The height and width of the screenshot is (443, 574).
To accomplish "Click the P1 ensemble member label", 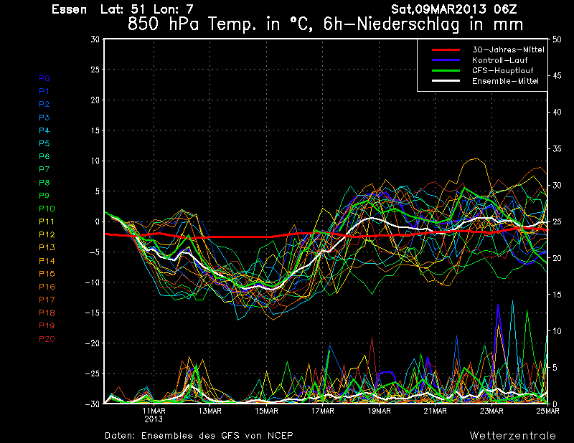I will [44, 91].
